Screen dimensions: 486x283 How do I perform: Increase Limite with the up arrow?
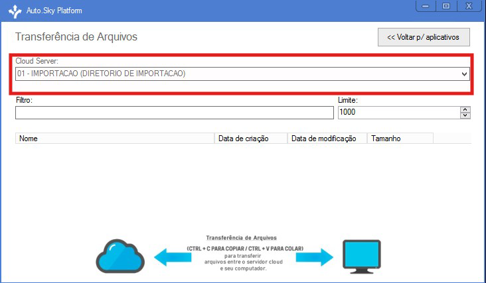465,109
